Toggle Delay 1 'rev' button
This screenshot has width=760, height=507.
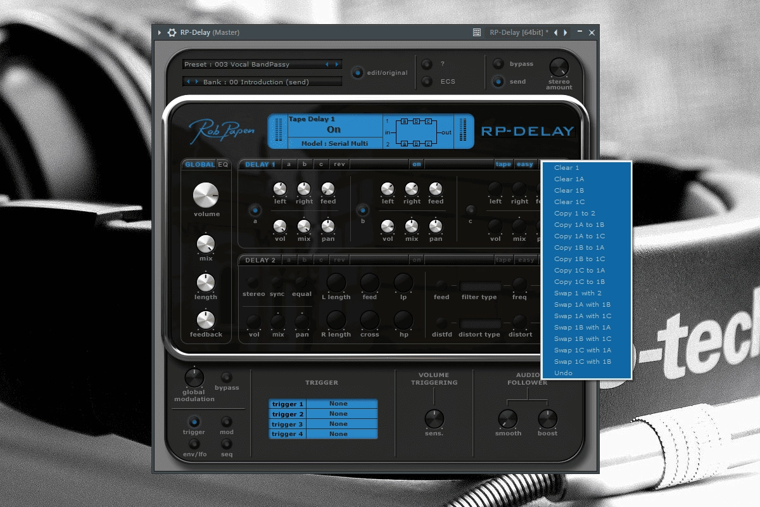pos(339,165)
